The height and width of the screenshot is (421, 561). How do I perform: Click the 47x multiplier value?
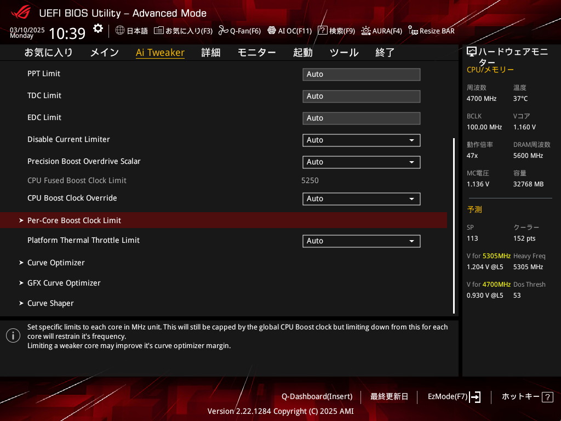[472, 156]
